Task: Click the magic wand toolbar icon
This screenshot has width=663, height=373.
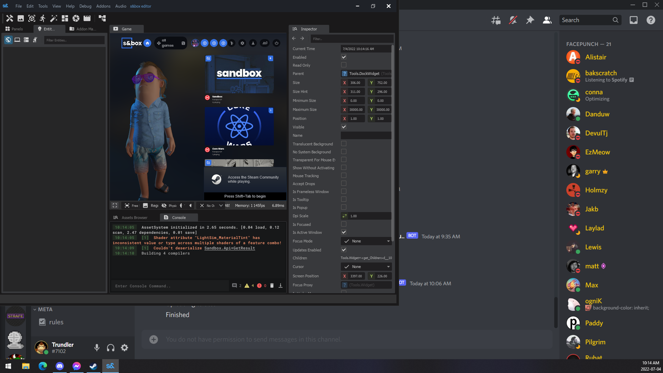Action: point(54,18)
